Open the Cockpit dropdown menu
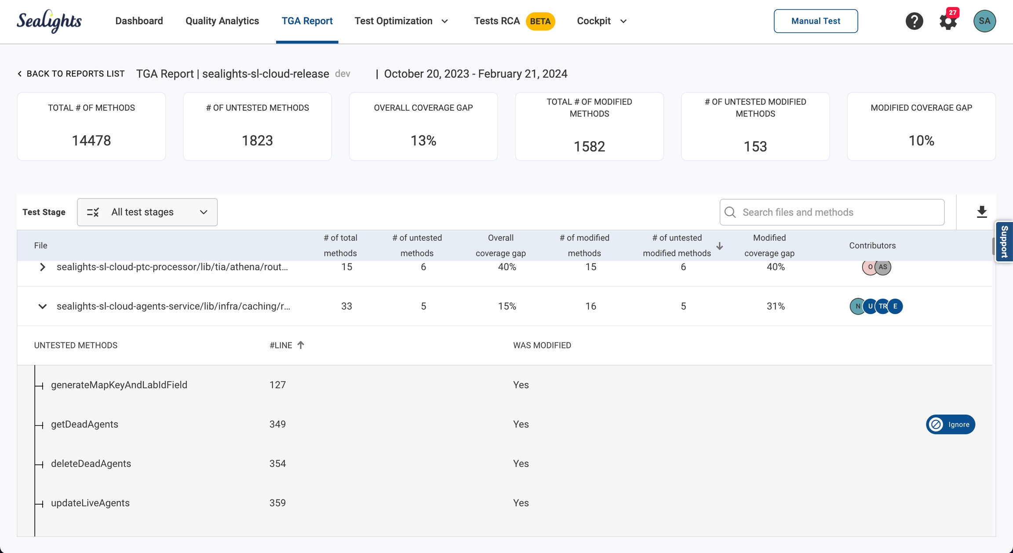The width and height of the screenshot is (1013, 553). tap(601, 21)
